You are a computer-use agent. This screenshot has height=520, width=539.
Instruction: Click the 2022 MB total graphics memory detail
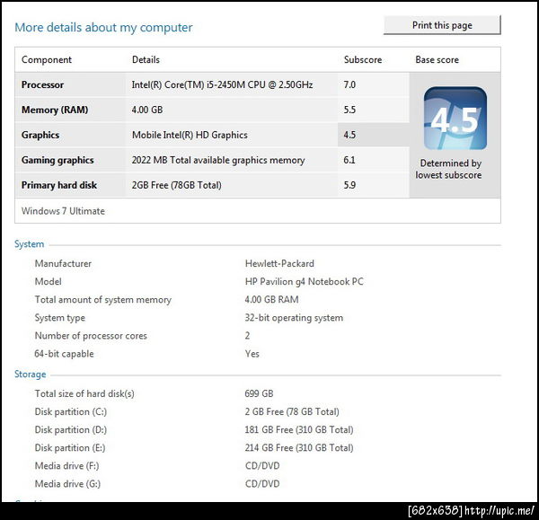click(218, 160)
